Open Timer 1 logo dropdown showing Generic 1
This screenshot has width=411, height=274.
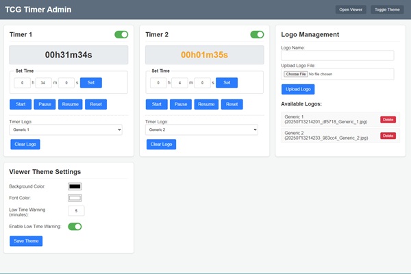(66, 129)
